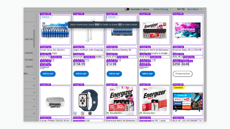Image resolution: width=230 pixels, height=129 pixels.
Task: Add Energizer MAX AA Batteries to cart
Action: tap(147, 74)
